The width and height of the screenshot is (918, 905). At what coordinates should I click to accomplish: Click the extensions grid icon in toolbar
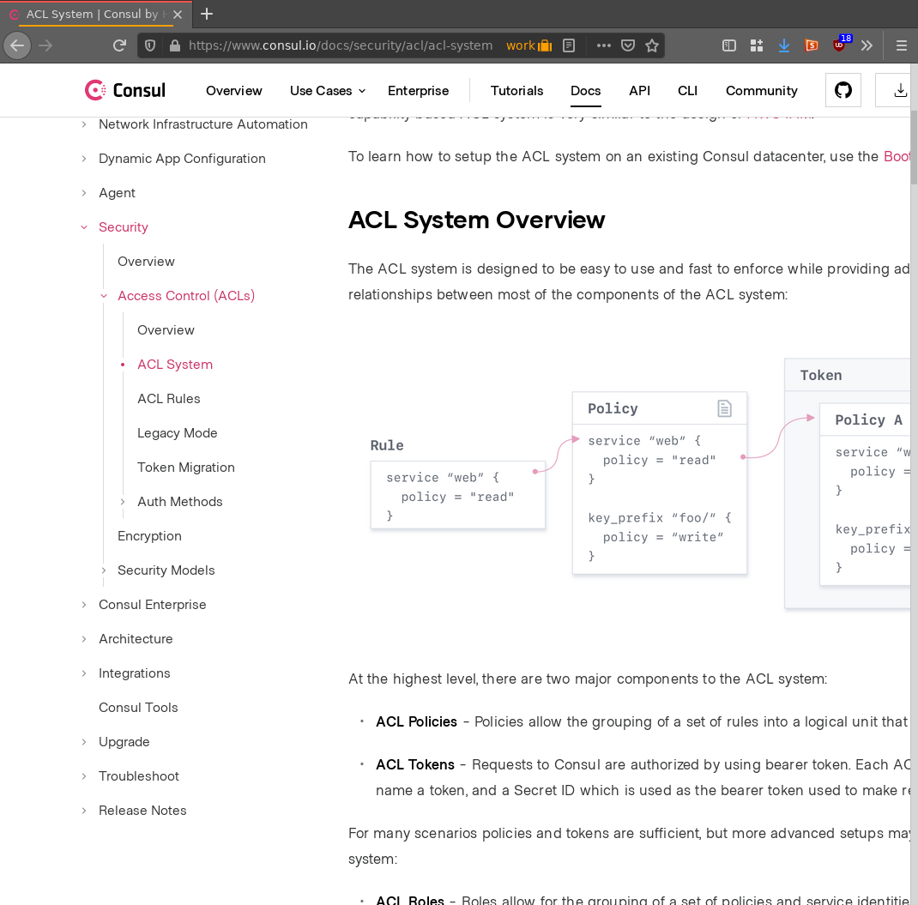[757, 45]
